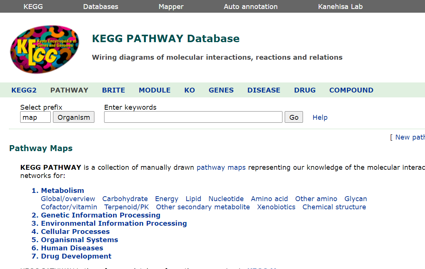Open the DRUG tab

click(x=304, y=90)
